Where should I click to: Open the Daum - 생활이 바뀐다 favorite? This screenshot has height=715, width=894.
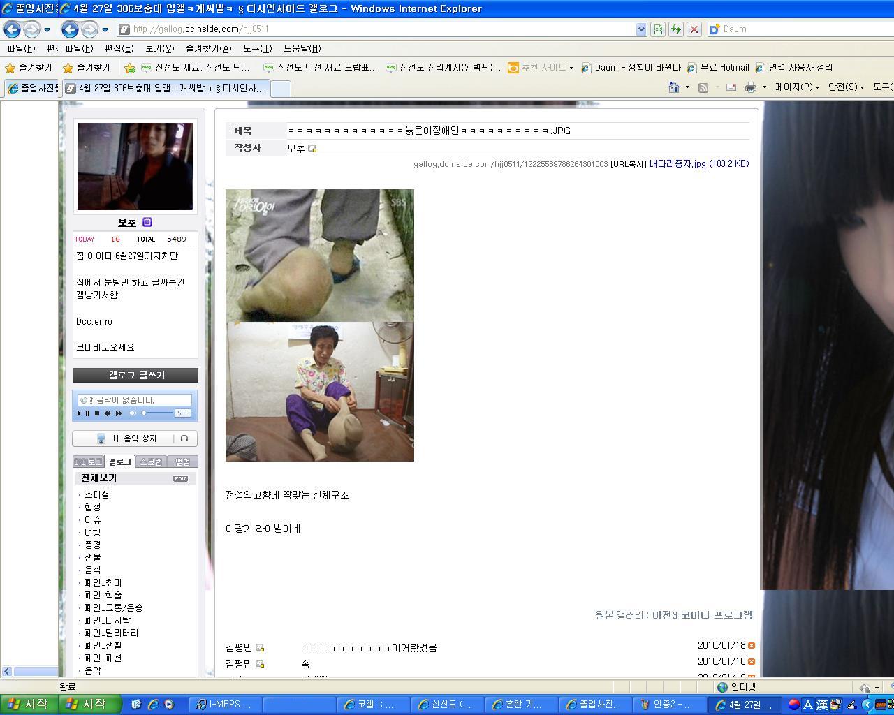[x=631, y=68]
